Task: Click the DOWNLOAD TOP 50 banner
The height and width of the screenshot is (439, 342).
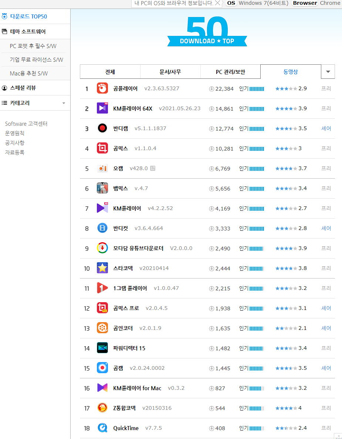Action: 207,31
